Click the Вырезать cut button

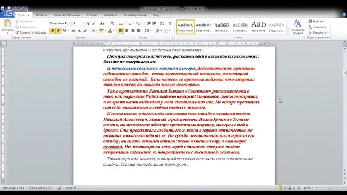coord(24,22)
